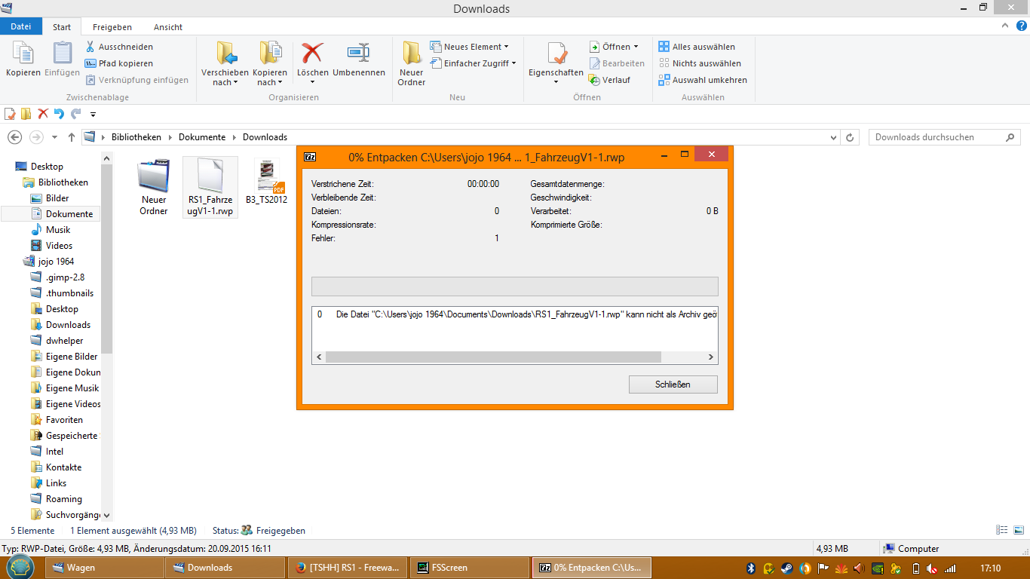The height and width of the screenshot is (579, 1030).
Task: Open the Verlauf file history
Action: [x=609, y=80]
